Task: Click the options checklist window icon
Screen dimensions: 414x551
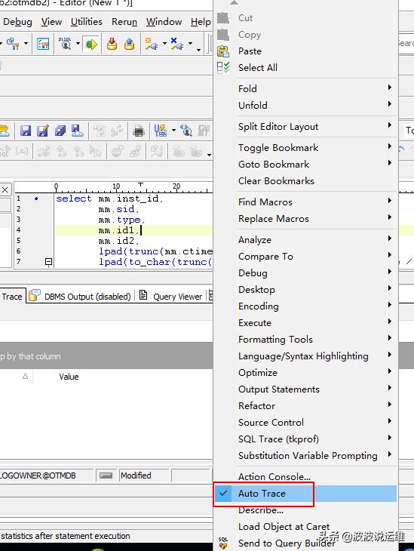Action: [x=43, y=44]
